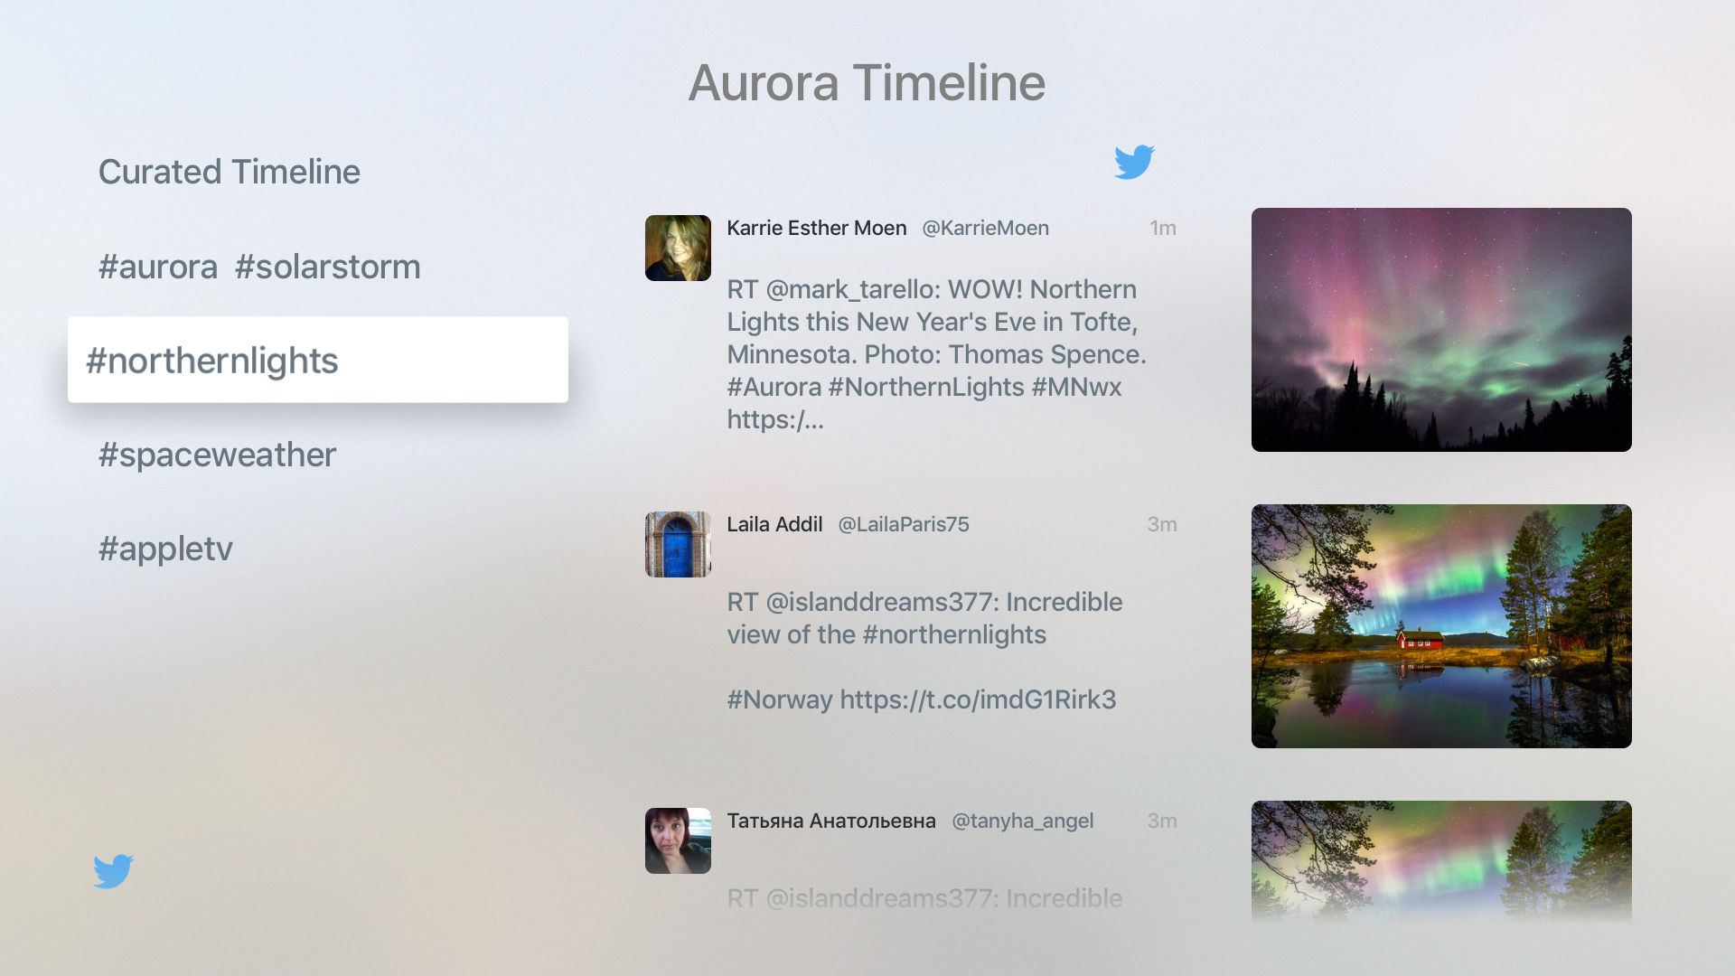1735x976 pixels.
Task: Click the @KarrieMoen handle
Action: coord(985,228)
